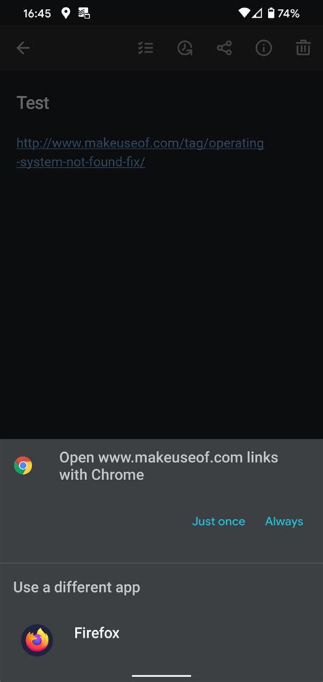Open the makeuseof.com link in note
The image size is (323, 682).
pos(140,152)
